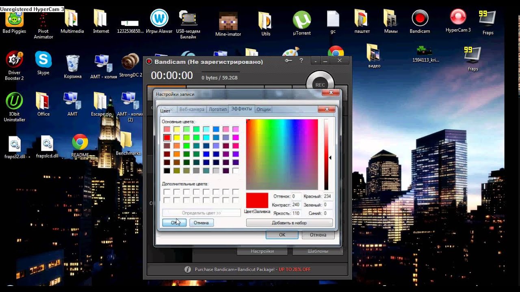
Task: Click the Цвет|Заливка red preview box
Action: click(257, 200)
